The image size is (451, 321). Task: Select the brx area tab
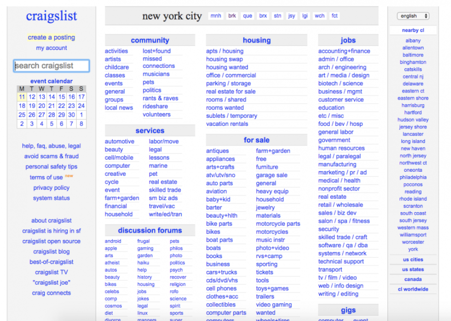[x=263, y=16]
